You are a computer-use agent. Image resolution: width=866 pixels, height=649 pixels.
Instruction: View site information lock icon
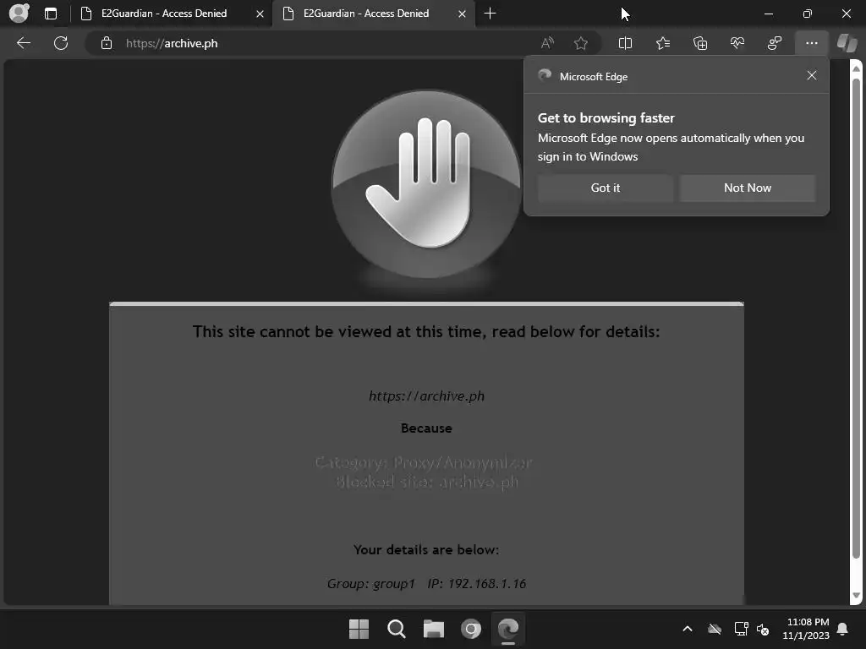click(x=107, y=43)
